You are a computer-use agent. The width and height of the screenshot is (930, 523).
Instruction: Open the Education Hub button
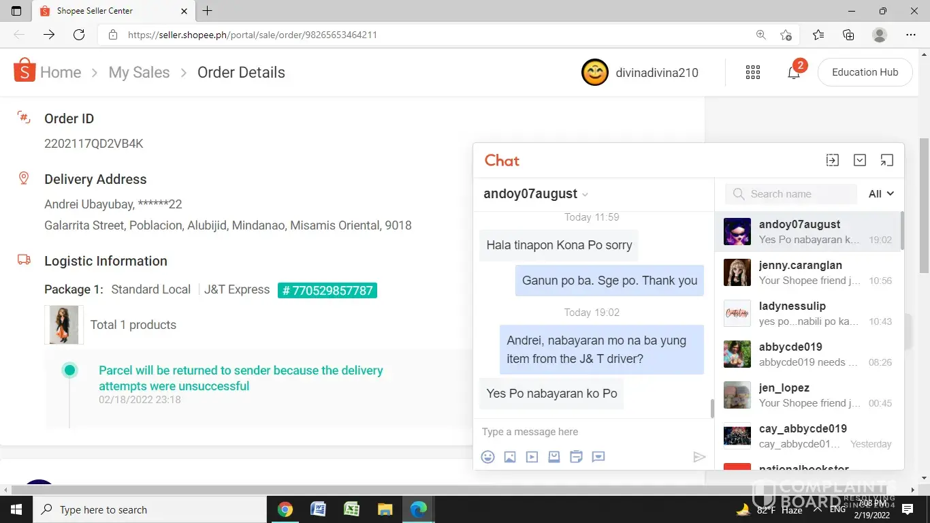pos(865,72)
